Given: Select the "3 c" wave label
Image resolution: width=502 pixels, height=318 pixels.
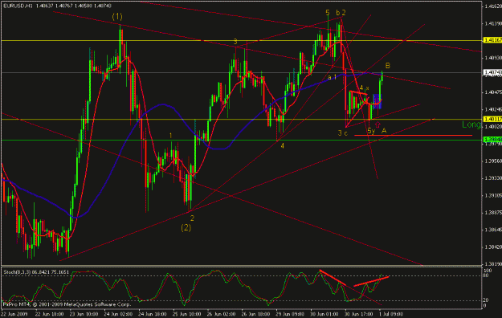Looking at the screenshot, I should tap(342, 133).
